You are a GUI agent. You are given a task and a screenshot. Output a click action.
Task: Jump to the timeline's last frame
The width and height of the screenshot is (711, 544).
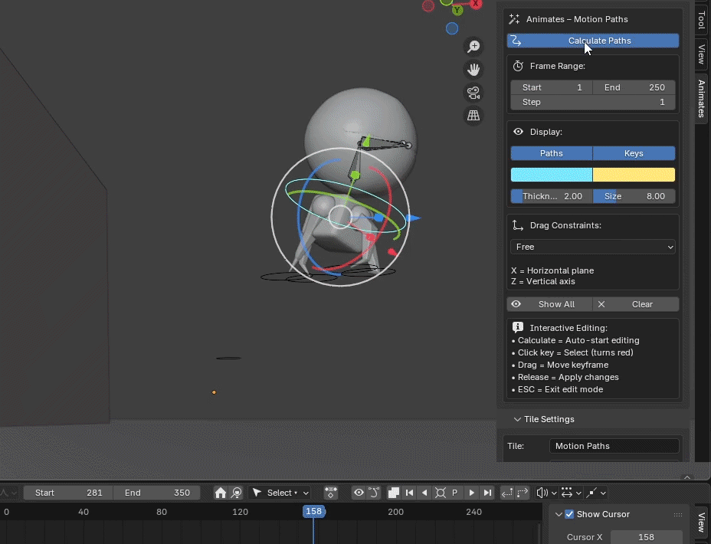[487, 493]
